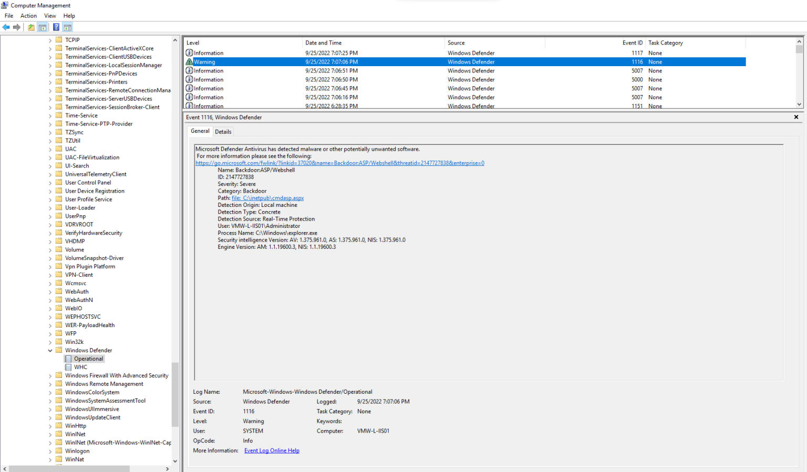Open the go.microsoft.com fwlink hyperlink

pyautogui.click(x=339, y=163)
